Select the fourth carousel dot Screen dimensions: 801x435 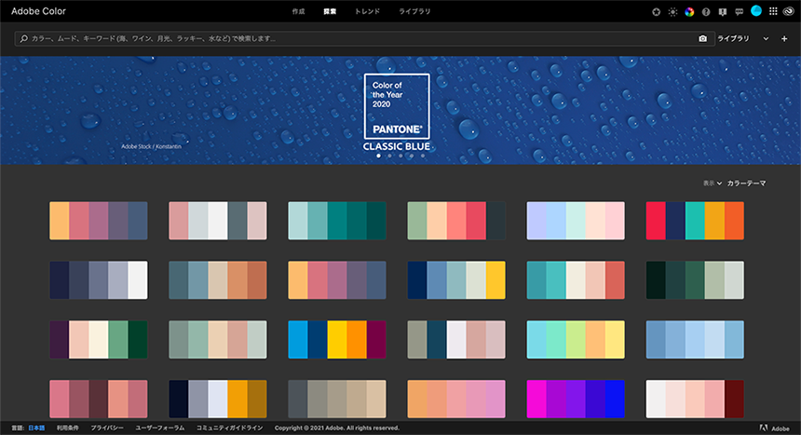point(412,156)
